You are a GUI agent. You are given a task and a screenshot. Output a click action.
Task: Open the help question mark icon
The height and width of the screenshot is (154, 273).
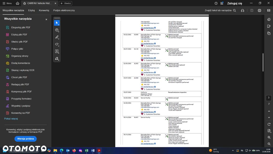[216, 3]
